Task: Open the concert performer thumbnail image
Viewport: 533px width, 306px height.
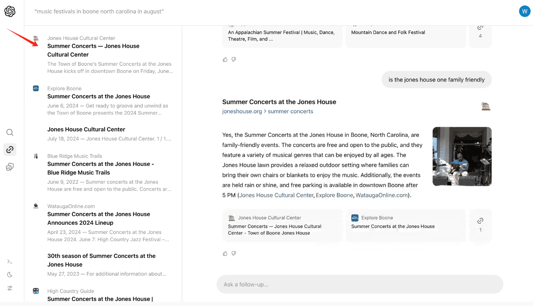Action: click(462, 156)
